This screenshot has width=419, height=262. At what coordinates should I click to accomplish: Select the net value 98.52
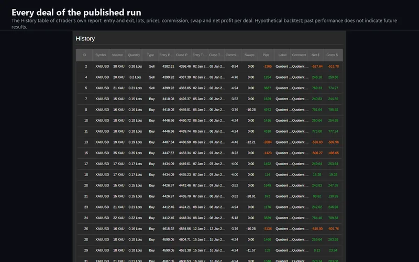coord(317,196)
